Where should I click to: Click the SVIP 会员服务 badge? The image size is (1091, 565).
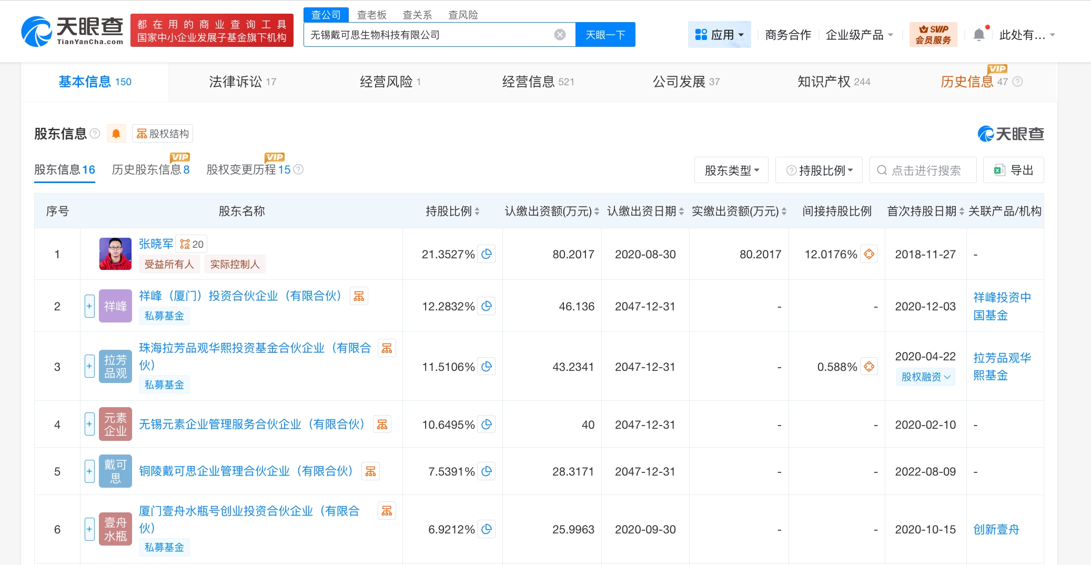(x=933, y=35)
